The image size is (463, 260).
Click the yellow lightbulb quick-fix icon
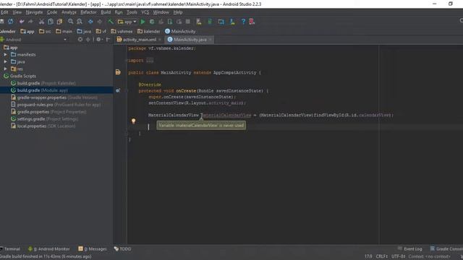coord(133,121)
